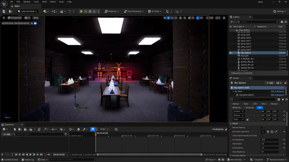Click the Sun Brightness value field
Screen dimensions: 289x162
click(269, 140)
